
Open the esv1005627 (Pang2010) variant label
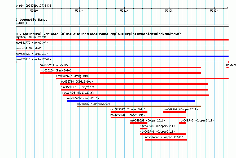(73, 76)
